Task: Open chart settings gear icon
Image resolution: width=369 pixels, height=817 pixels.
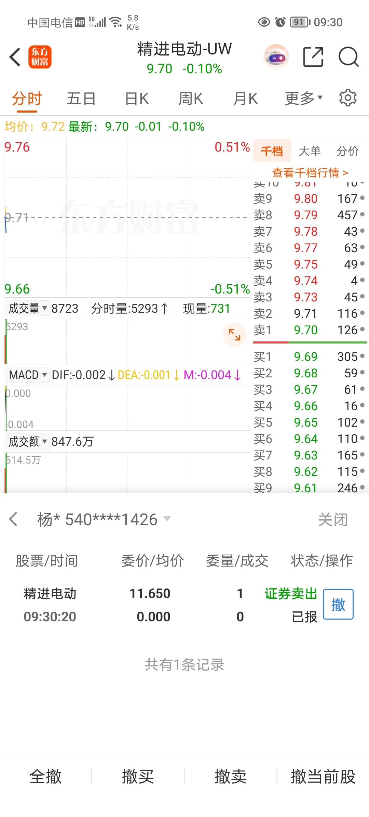Action: coord(348,98)
